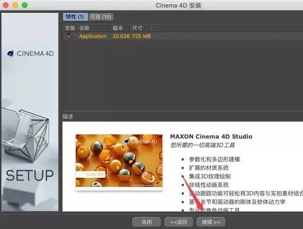Image resolution: width=303 pixels, height=229 pixels.
Task: Click the 集成3D纹理绘制 bullet text
Action: [210, 176]
